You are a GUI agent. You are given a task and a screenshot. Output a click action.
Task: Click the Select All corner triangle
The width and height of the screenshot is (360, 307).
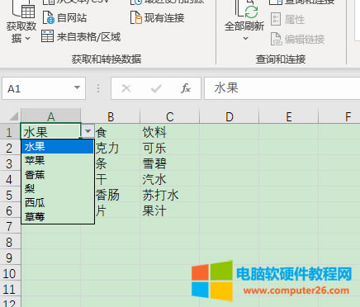pos(13,116)
